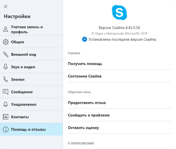The image size is (176, 149).
Task: Click Оставить оценку to rate Skype
Action: [83, 128]
